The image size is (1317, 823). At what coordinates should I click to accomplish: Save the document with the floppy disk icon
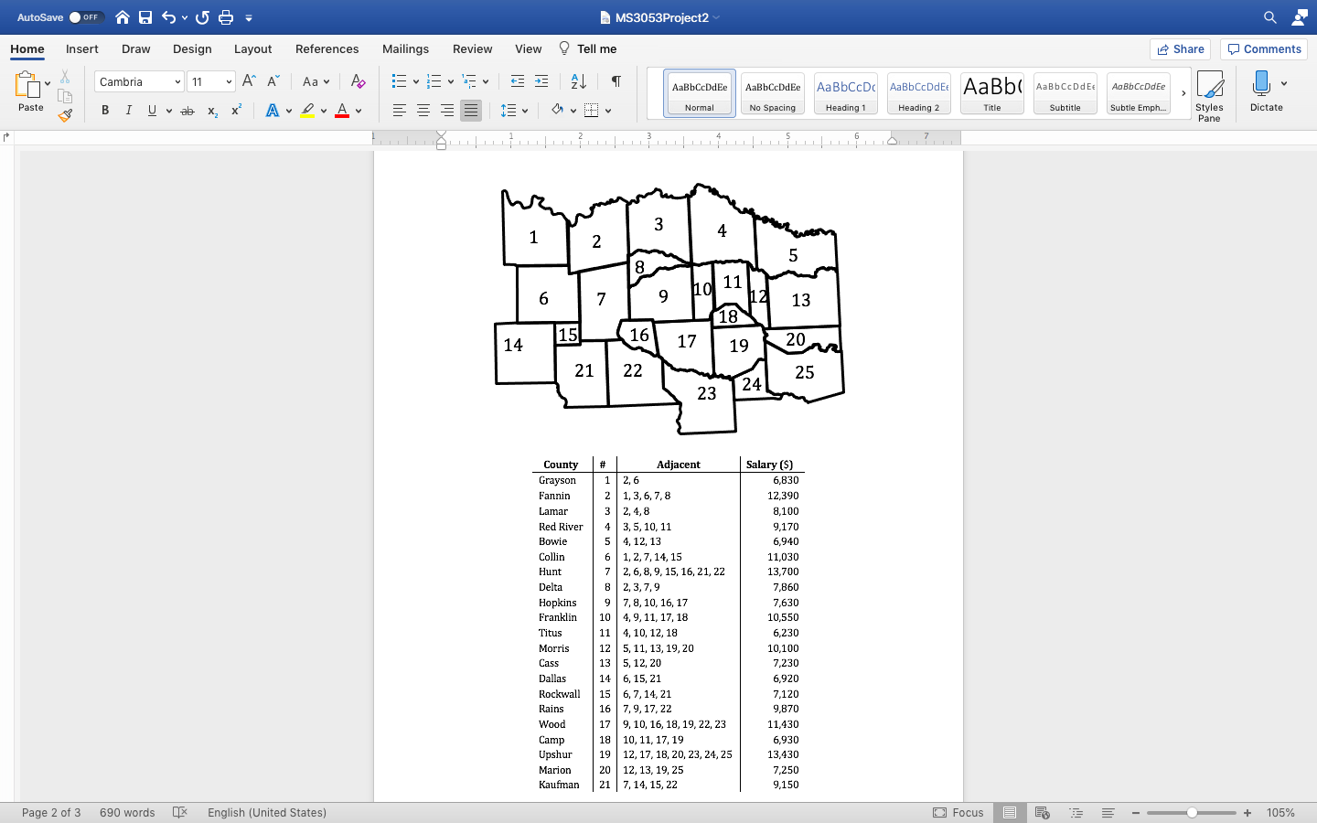pos(145,17)
